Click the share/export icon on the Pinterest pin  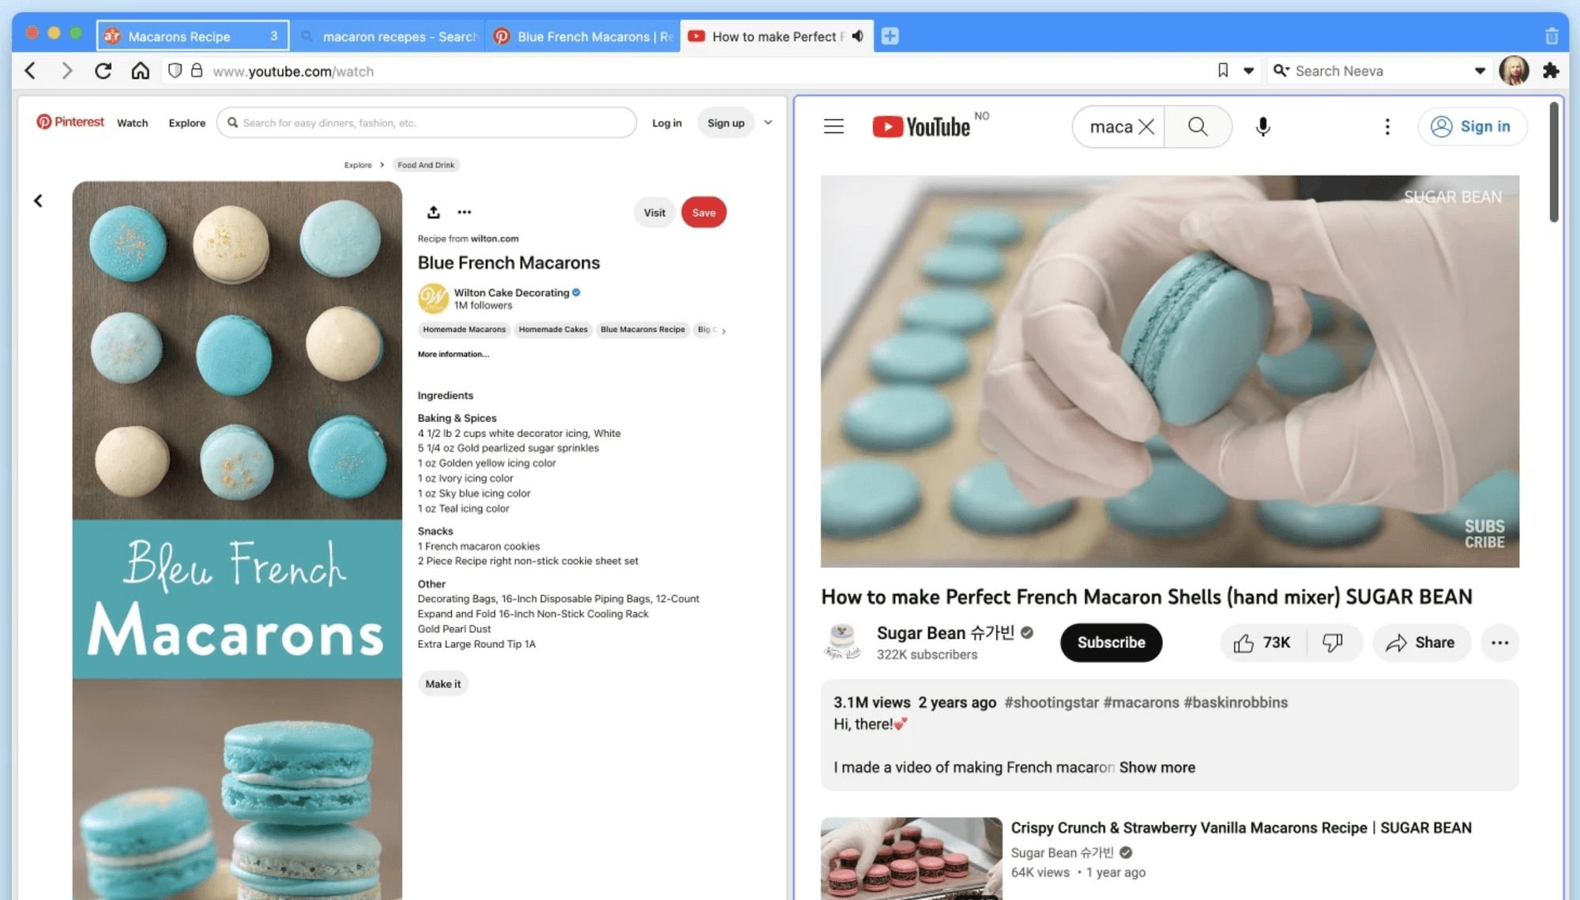coord(433,212)
